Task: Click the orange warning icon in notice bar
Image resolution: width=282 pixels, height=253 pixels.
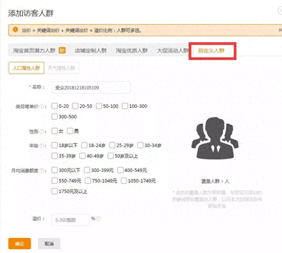Action: point(15,29)
